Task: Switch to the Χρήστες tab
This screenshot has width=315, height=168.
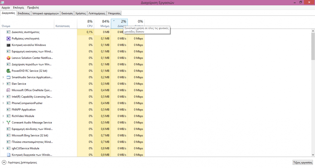Action: (80, 13)
